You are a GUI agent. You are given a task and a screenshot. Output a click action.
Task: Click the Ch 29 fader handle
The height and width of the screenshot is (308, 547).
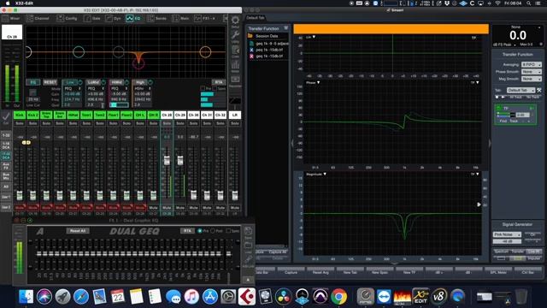pos(180,160)
